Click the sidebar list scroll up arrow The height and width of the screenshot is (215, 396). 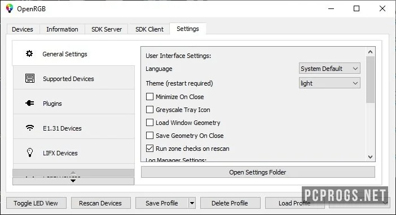click(x=73, y=173)
